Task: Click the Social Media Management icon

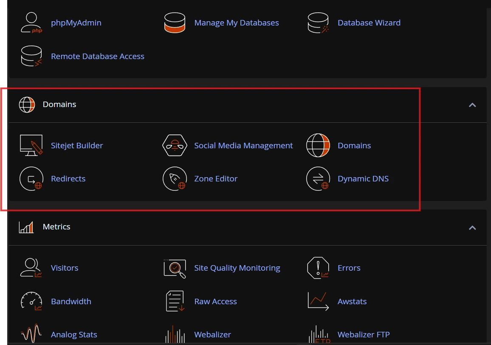Action: [x=175, y=145]
